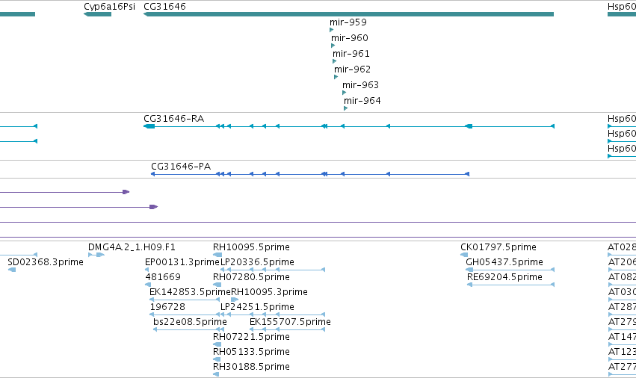Select the mir-963 microRNA marker
This screenshot has height=378, width=636.
(344, 93)
